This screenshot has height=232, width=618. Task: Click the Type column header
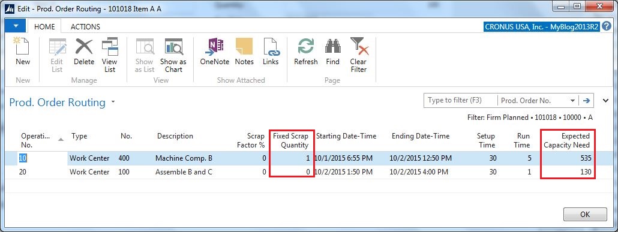(x=79, y=136)
